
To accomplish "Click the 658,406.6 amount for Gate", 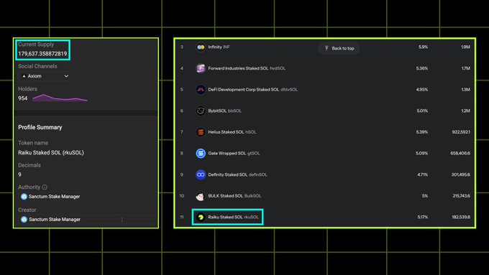I will pos(460,153).
